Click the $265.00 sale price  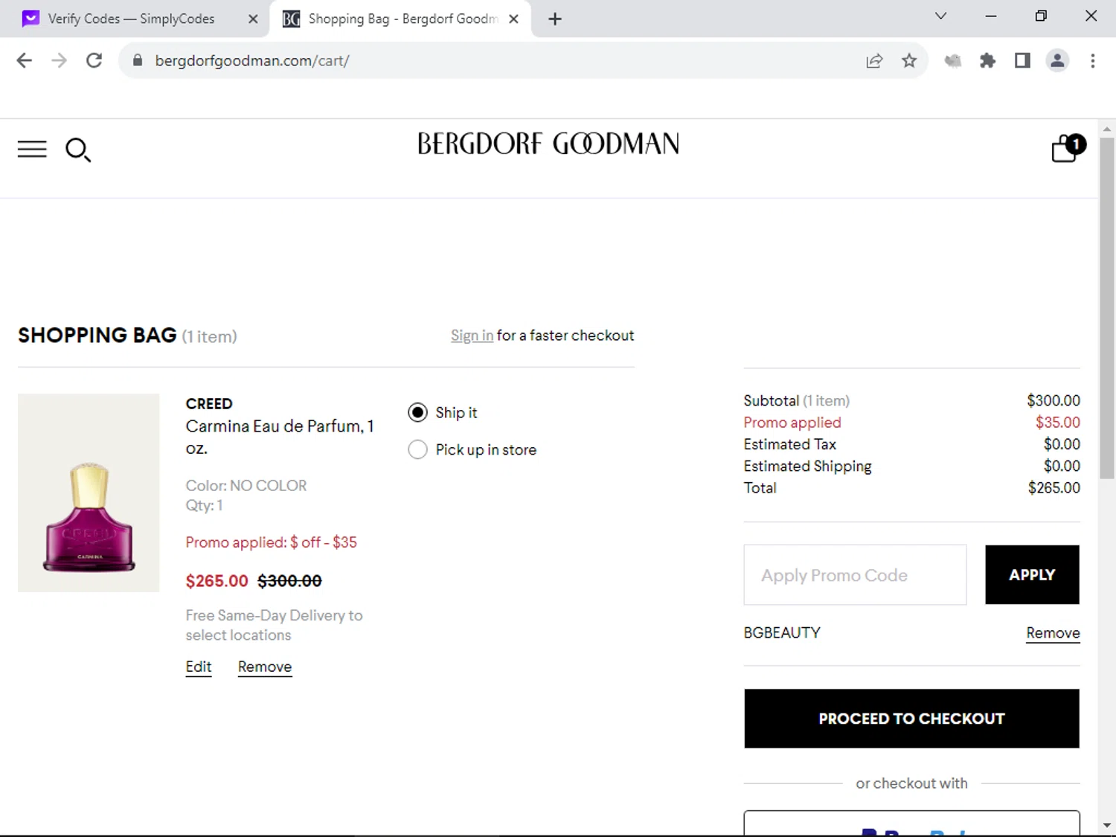coord(217,581)
